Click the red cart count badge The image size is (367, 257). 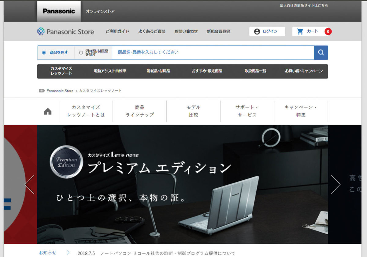328,31
